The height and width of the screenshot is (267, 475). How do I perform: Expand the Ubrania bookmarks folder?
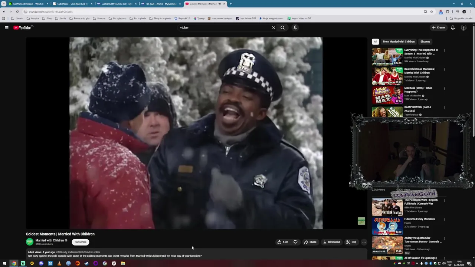point(17,18)
